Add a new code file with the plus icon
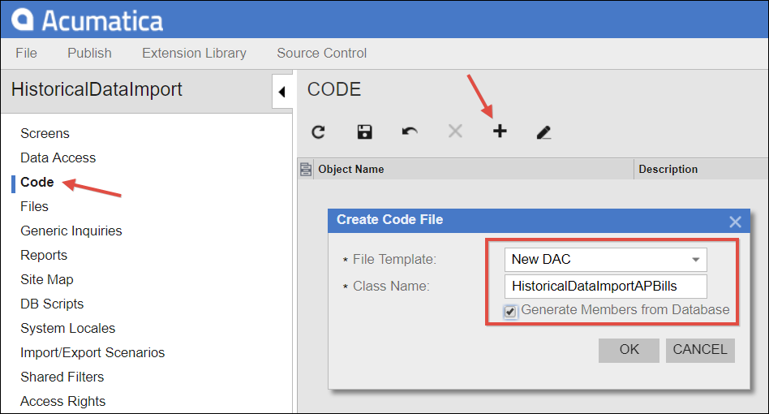This screenshot has width=769, height=414. [x=500, y=131]
